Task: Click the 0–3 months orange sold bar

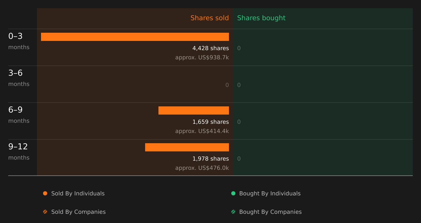Action: point(135,37)
